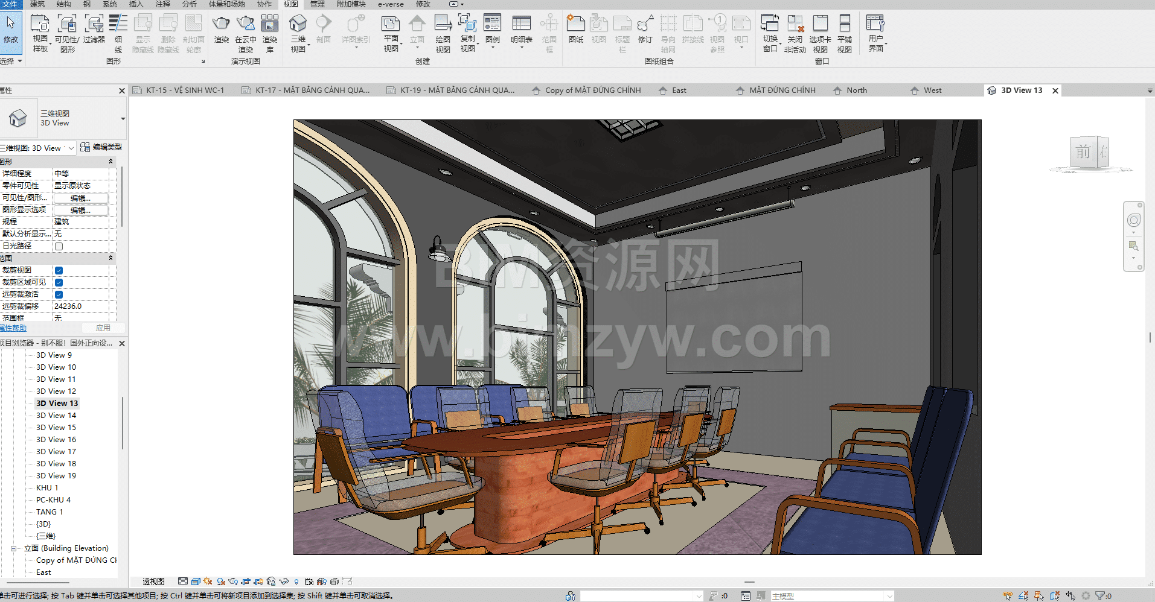
Task: Toggle 日光路径 (Sun Path) checkbox
Action: point(59,246)
